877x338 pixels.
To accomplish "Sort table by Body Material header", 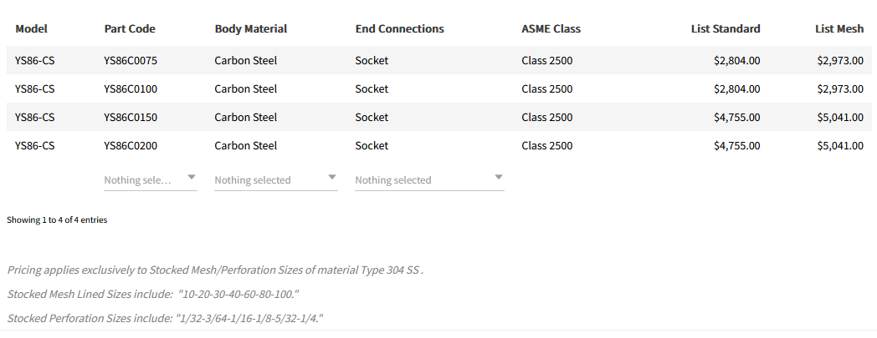I will (250, 28).
